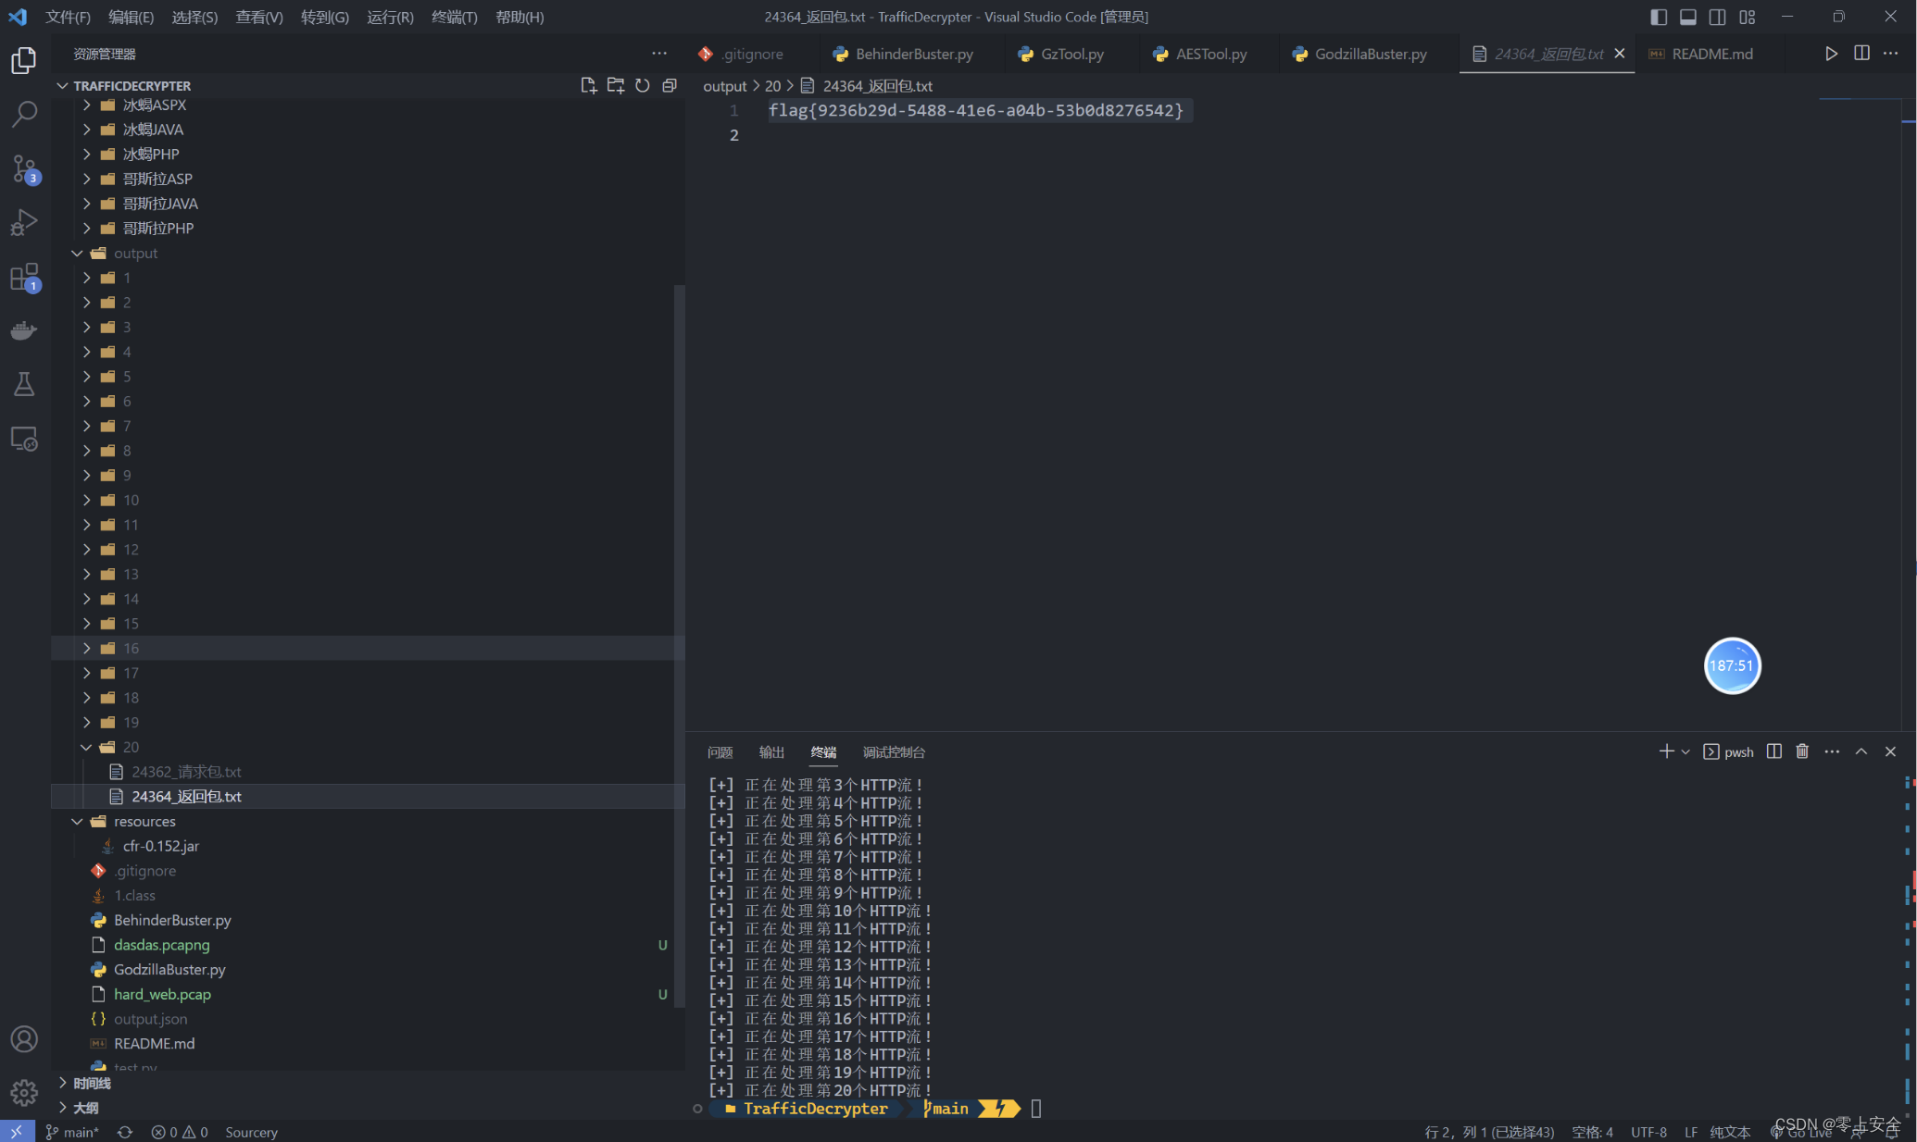This screenshot has width=1917, height=1142.
Task: Open the Run and Debug view
Action: 24,222
